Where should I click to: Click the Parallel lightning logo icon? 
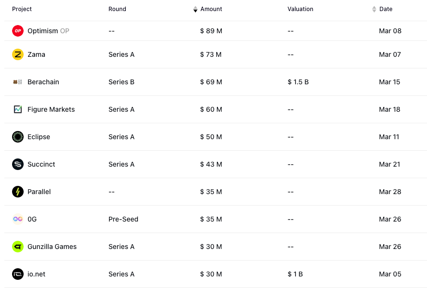(18, 192)
